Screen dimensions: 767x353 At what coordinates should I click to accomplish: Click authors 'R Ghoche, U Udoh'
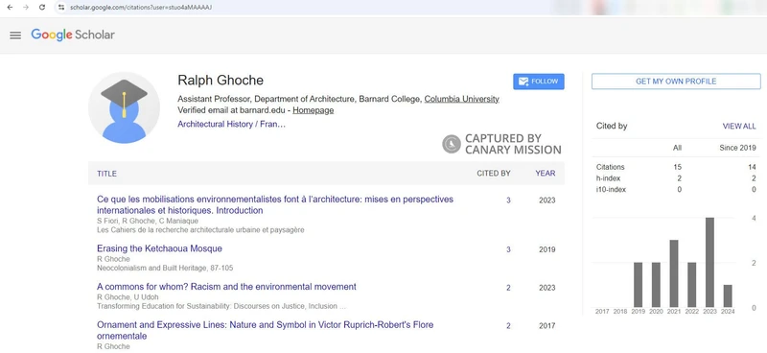tap(128, 297)
